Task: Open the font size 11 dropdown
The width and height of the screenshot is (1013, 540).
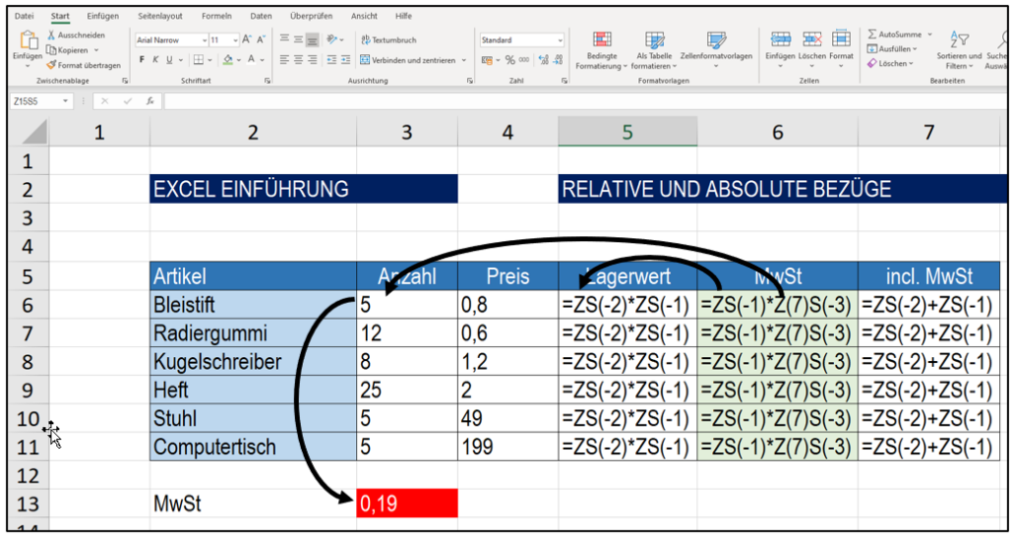Action: [x=235, y=40]
